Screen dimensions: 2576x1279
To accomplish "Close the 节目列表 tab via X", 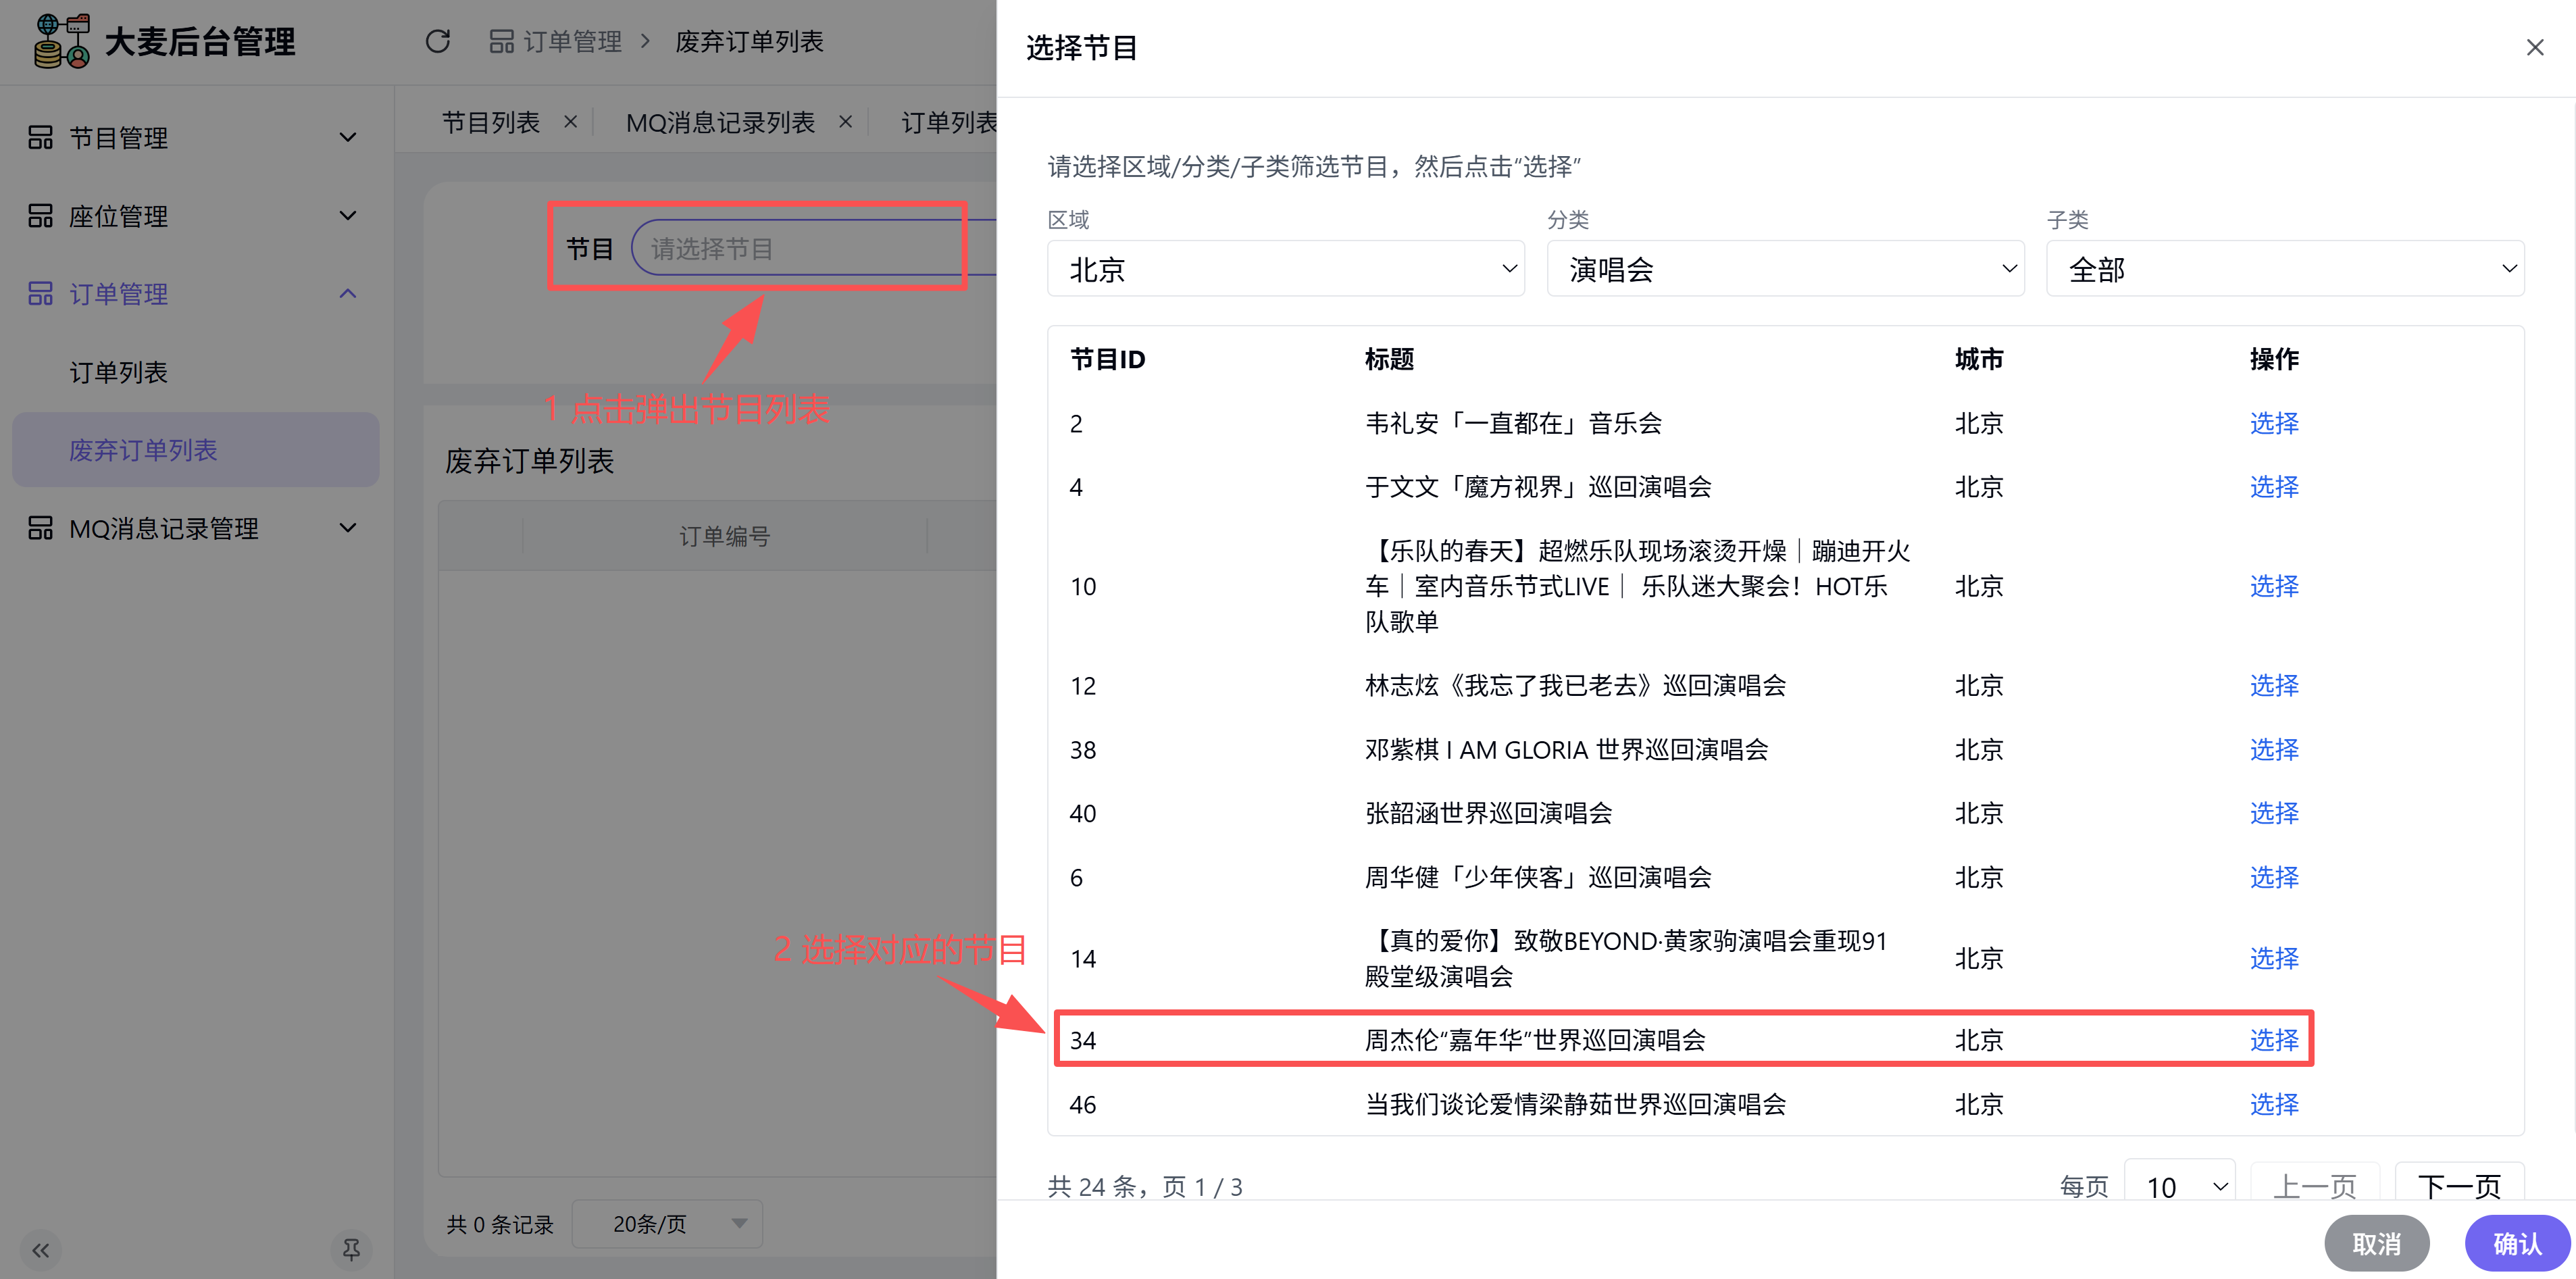I will [x=570, y=122].
